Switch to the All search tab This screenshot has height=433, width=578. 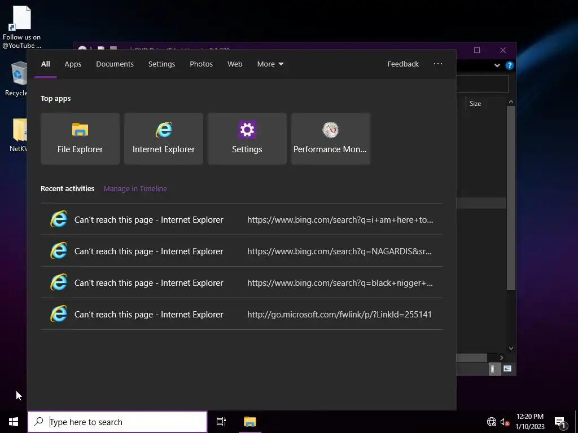[45, 64]
